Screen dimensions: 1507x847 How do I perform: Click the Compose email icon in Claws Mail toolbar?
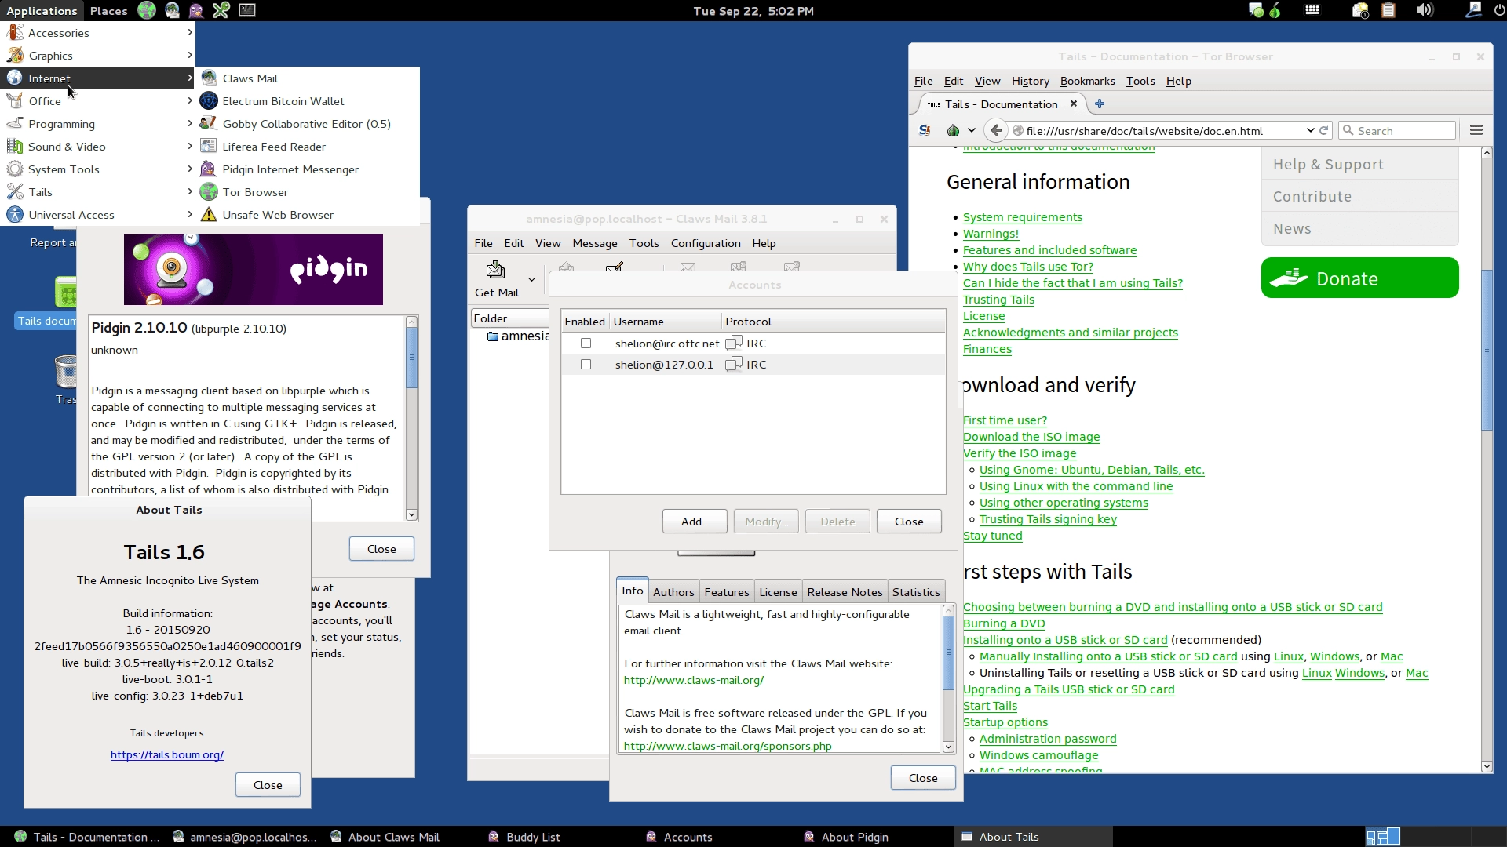pyautogui.click(x=614, y=267)
